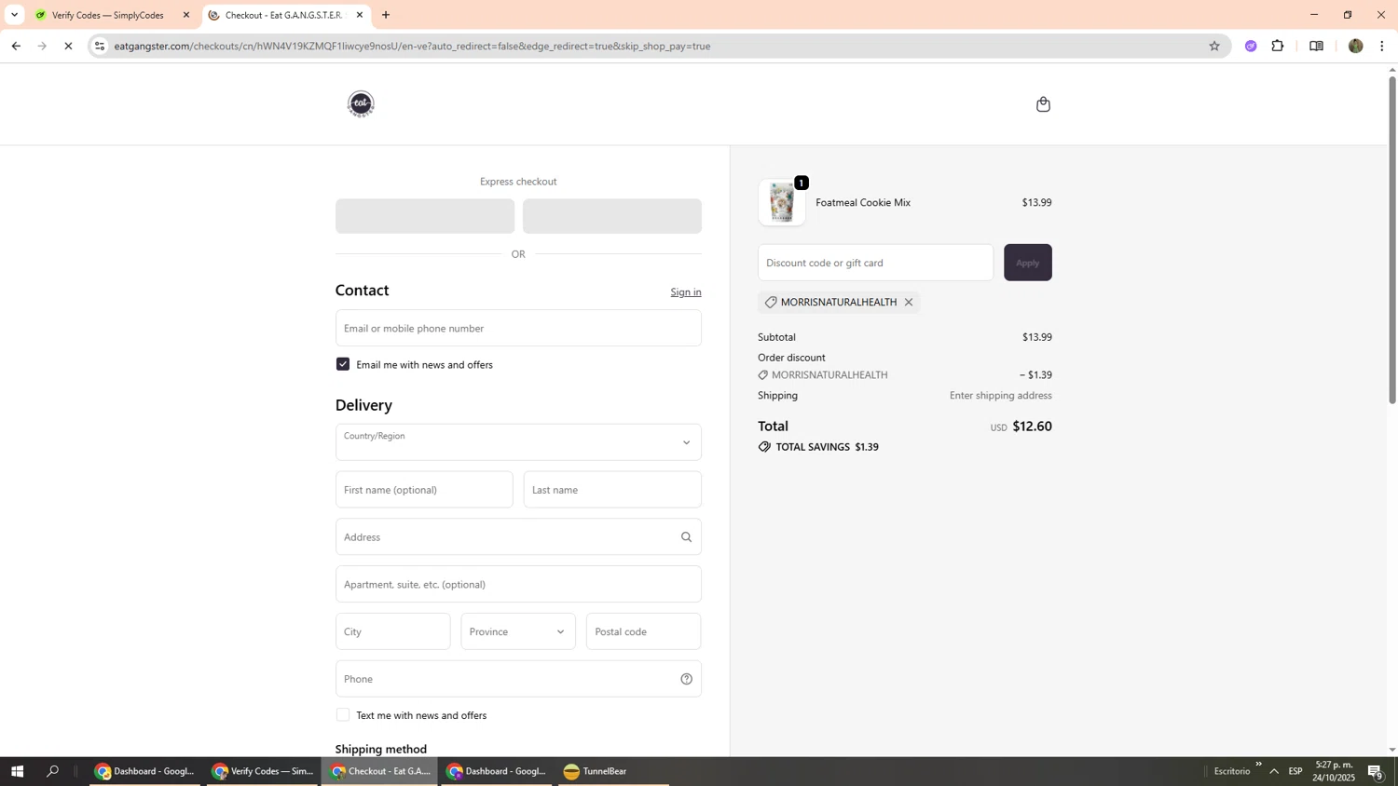Image resolution: width=1398 pixels, height=786 pixels.
Task: Open the browser extensions puzzle icon
Action: (x=1278, y=46)
